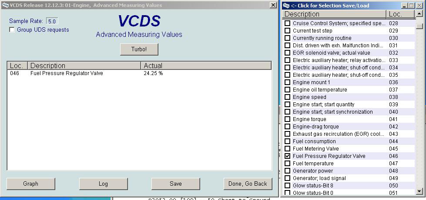
Task: Select the Fuel Pressure Regulator Valve measurement row
Action: coord(139,73)
